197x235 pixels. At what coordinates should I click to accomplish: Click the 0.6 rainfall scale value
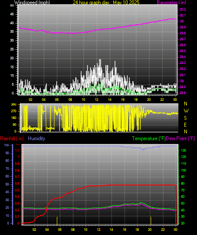17,184
